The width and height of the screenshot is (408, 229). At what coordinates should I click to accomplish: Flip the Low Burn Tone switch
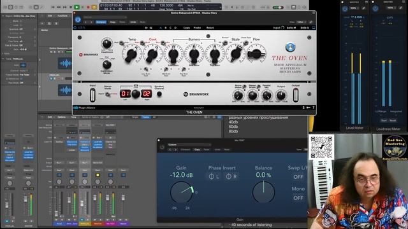coord(146,69)
